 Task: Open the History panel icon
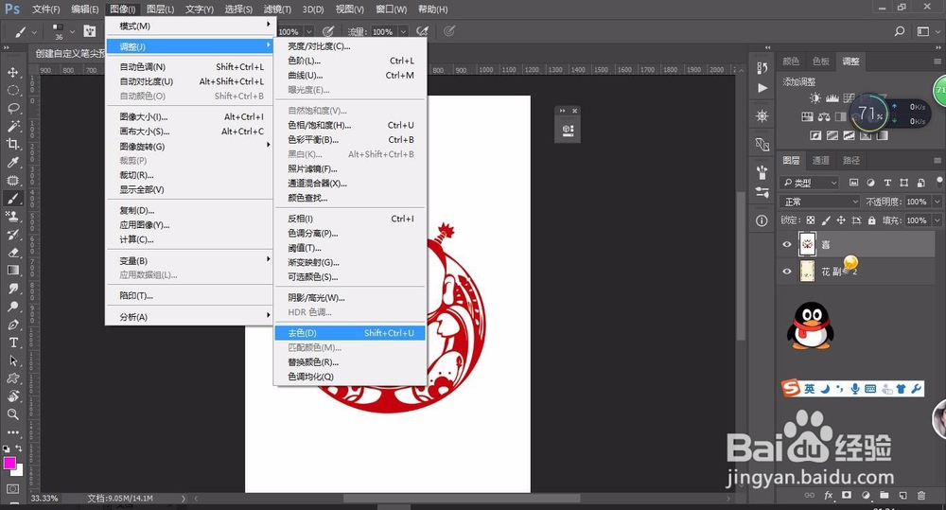[x=762, y=68]
